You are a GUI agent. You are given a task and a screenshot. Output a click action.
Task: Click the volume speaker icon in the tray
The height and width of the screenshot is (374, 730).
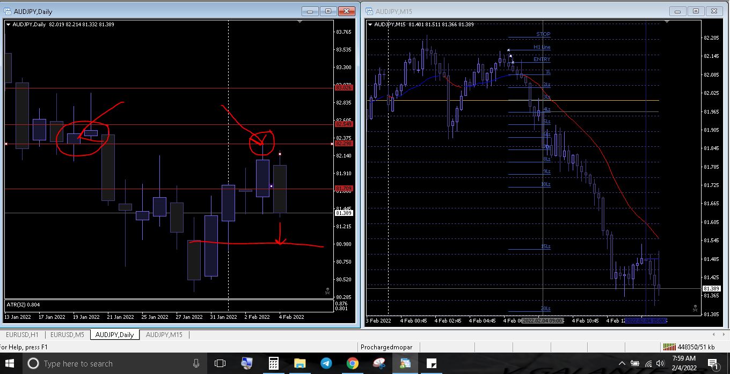tap(661, 364)
